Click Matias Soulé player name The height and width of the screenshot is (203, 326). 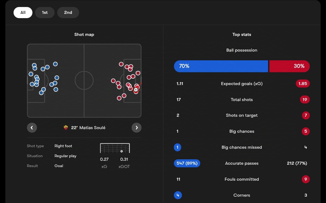click(92, 128)
